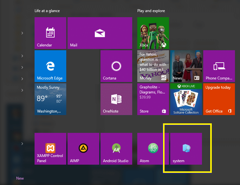Viewport: 240px width, 185px height.
Task: Launch Microsoft Solitaire Collection tile
Action: (x=186, y=99)
